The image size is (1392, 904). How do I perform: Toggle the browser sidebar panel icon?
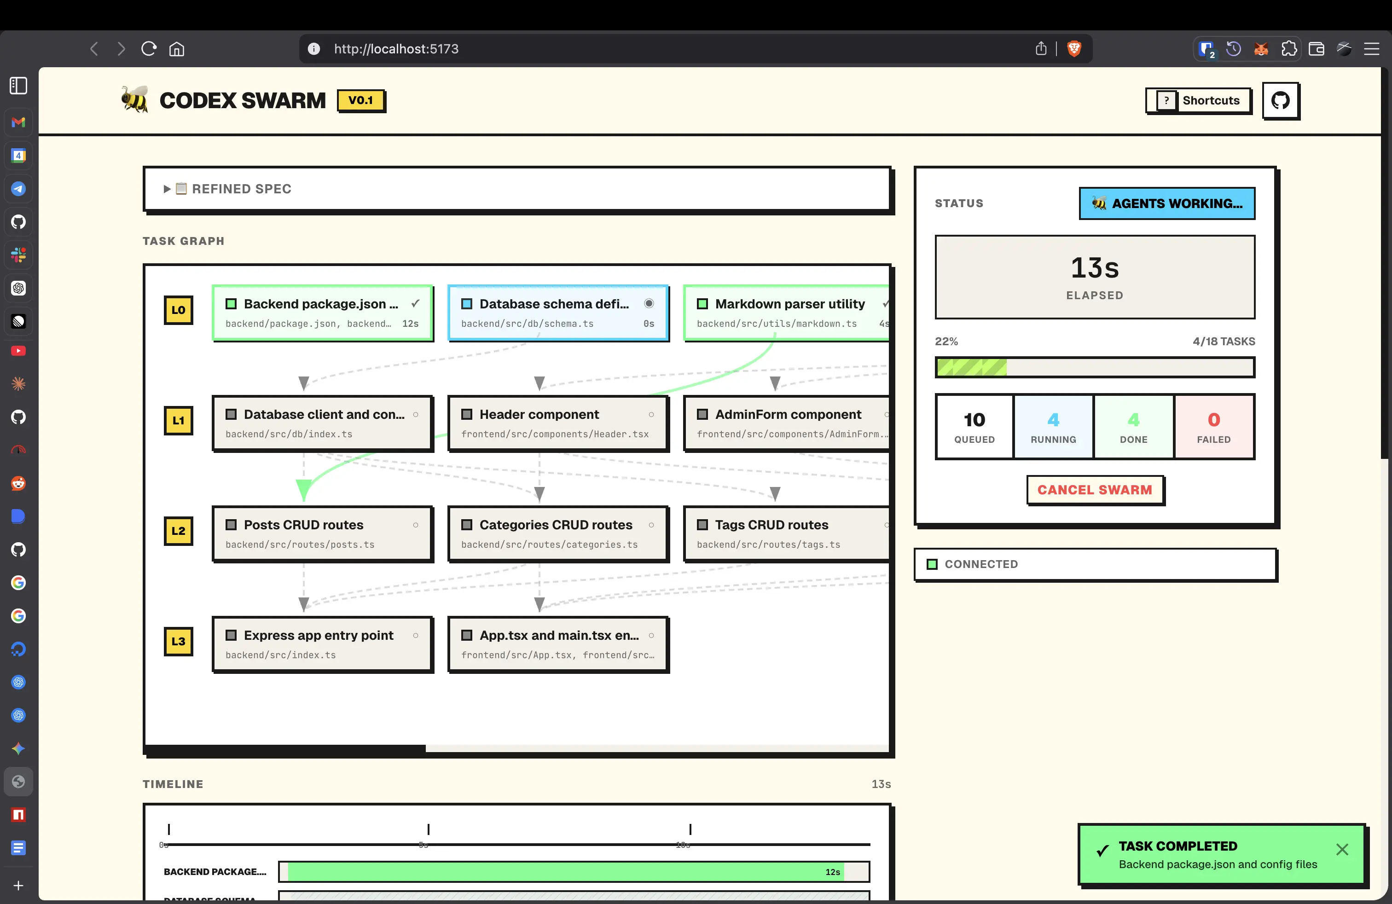tap(19, 85)
